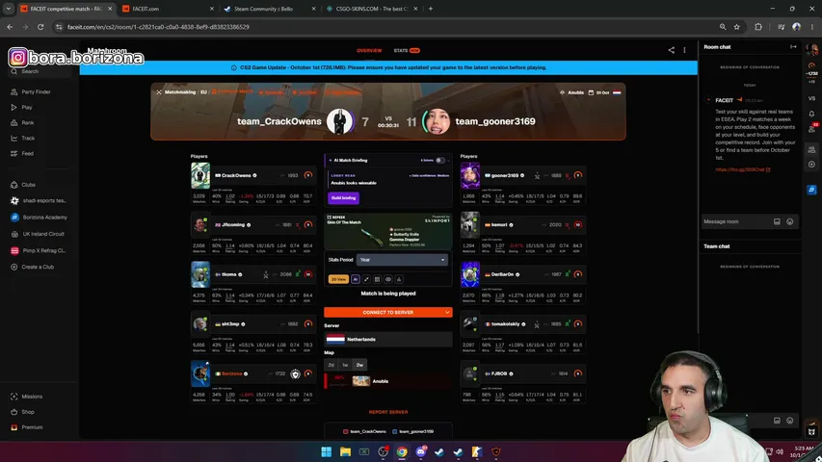The height and width of the screenshot is (462, 822).
Task: Open the ESEA link in room chat
Action: 742,169
